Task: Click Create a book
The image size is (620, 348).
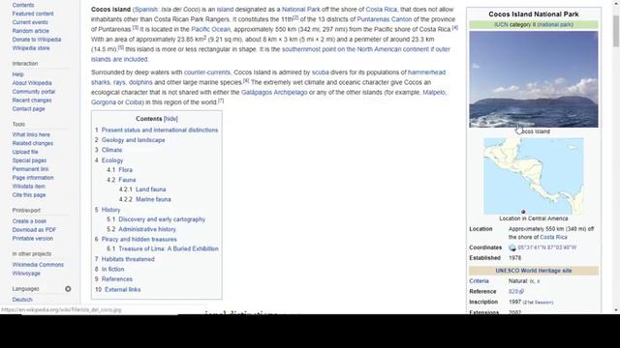Action: click(x=29, y=221)
